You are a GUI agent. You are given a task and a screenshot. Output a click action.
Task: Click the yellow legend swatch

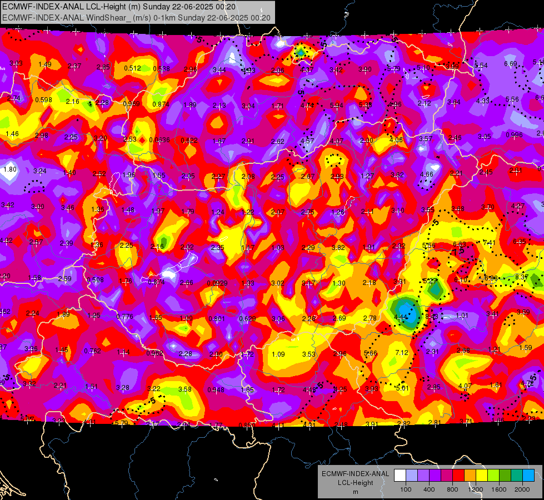coord(482,476)
